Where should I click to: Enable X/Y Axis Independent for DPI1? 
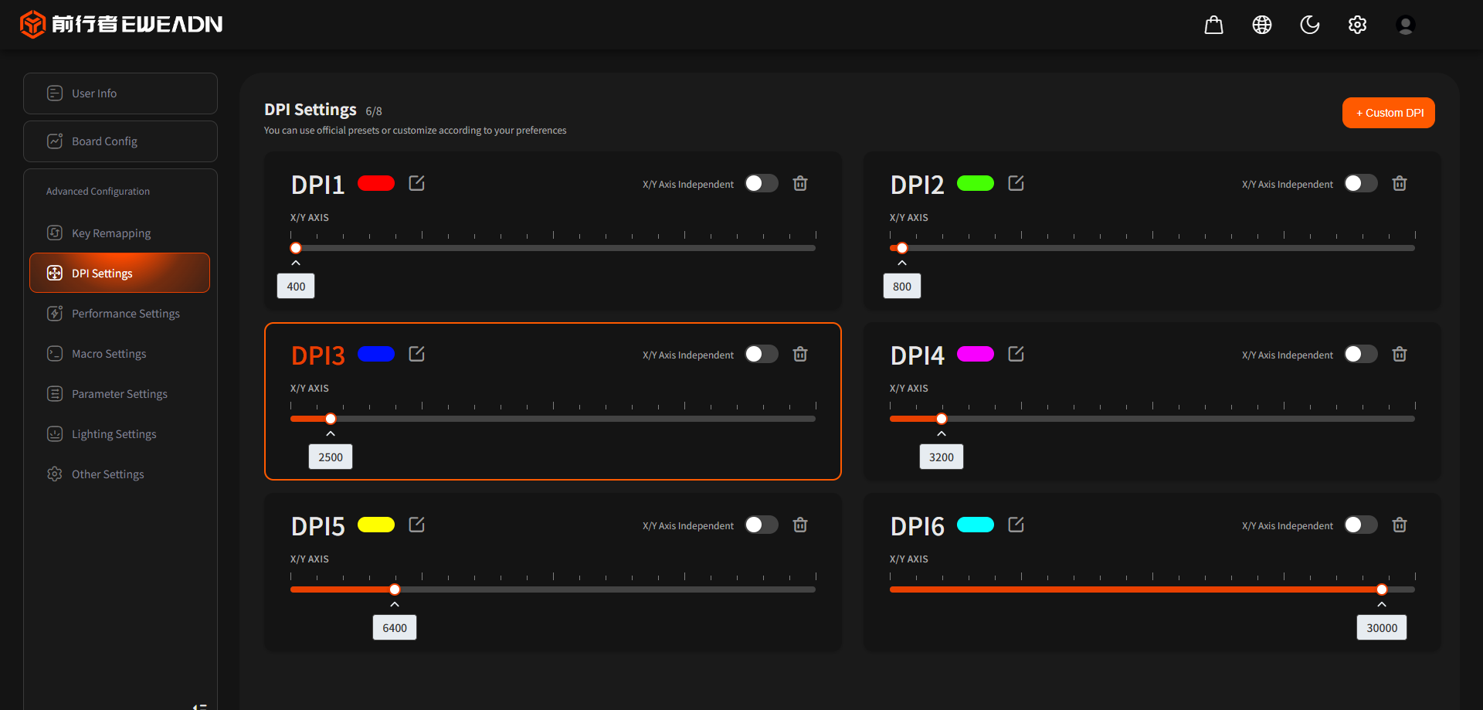click(x=761, y=183)
